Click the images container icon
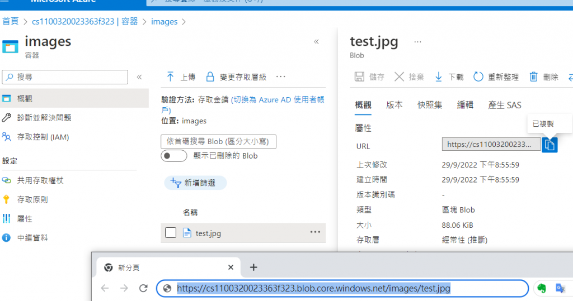This screenshot has height=301, width=573. click(x=10, y=47)
